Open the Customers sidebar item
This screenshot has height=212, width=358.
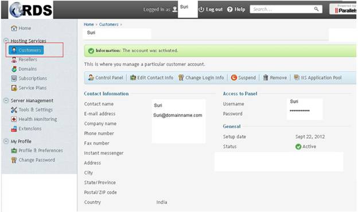click(x=26, y=50)
